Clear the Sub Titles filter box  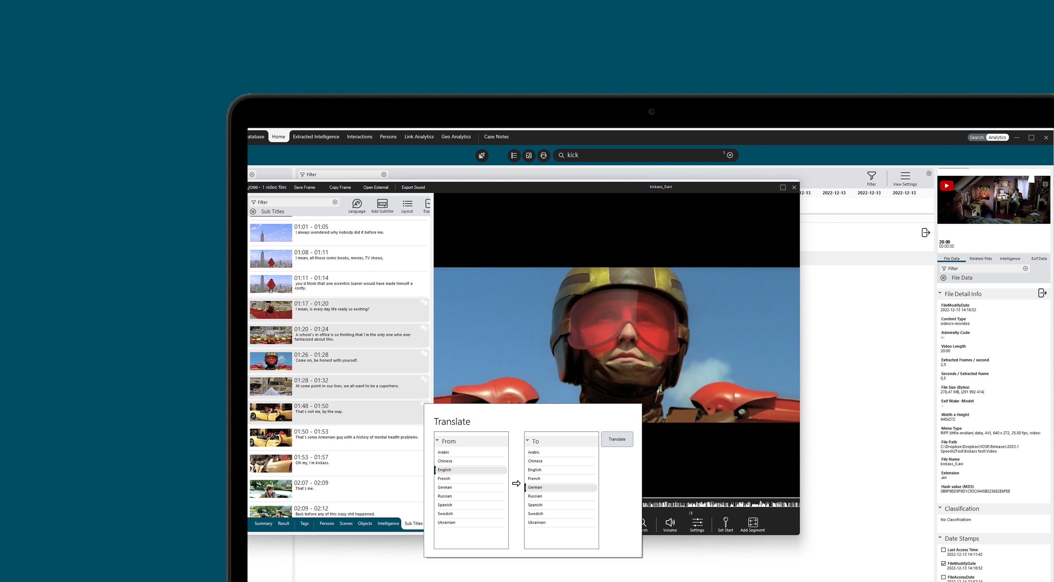[335, 202]
